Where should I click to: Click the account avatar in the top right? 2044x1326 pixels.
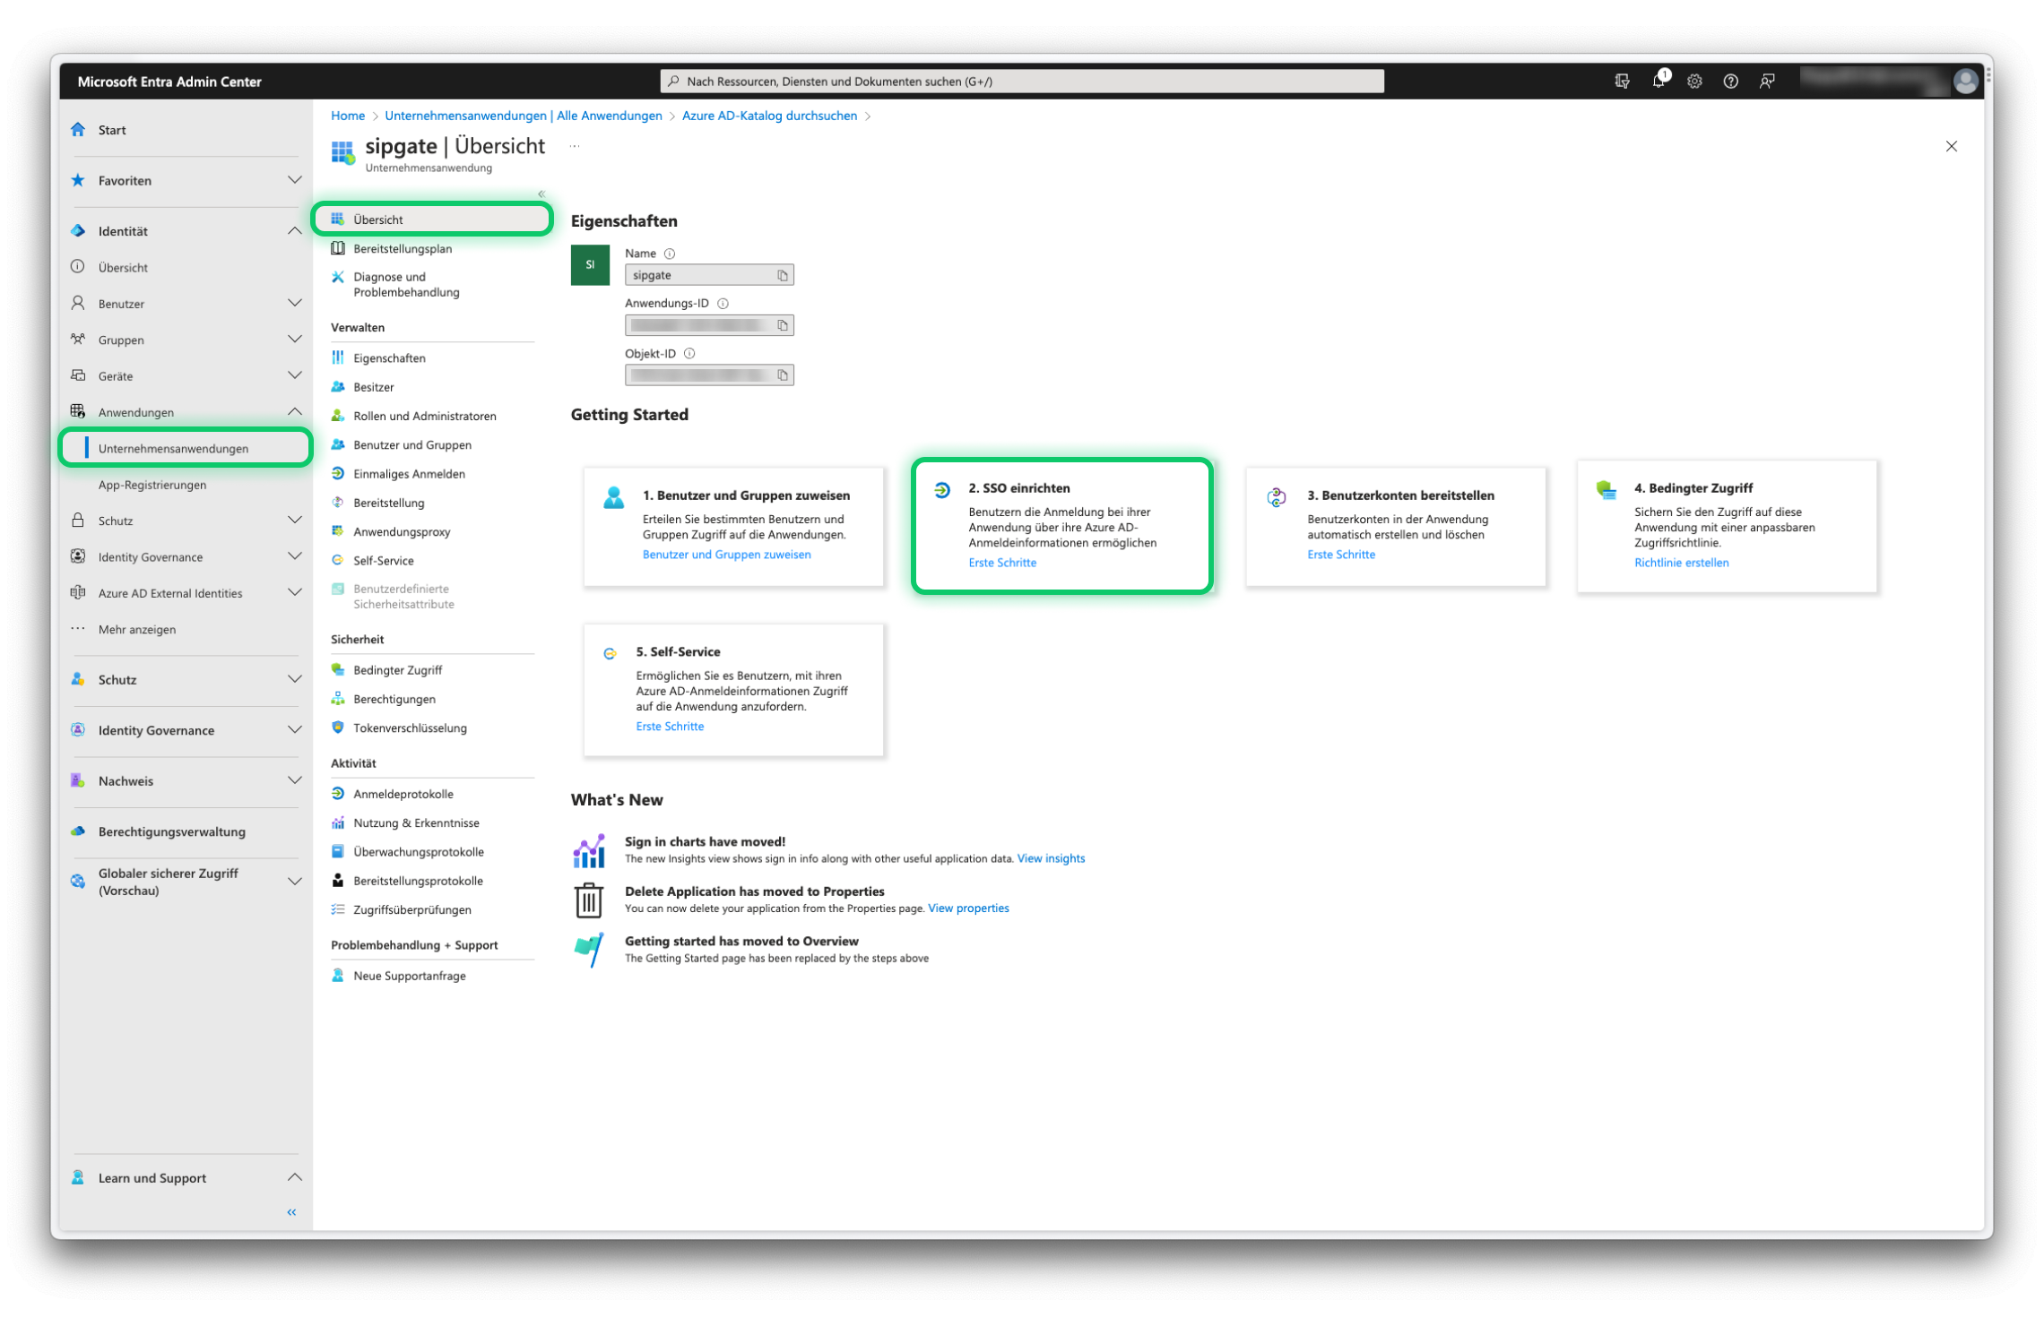point(1964,81)
